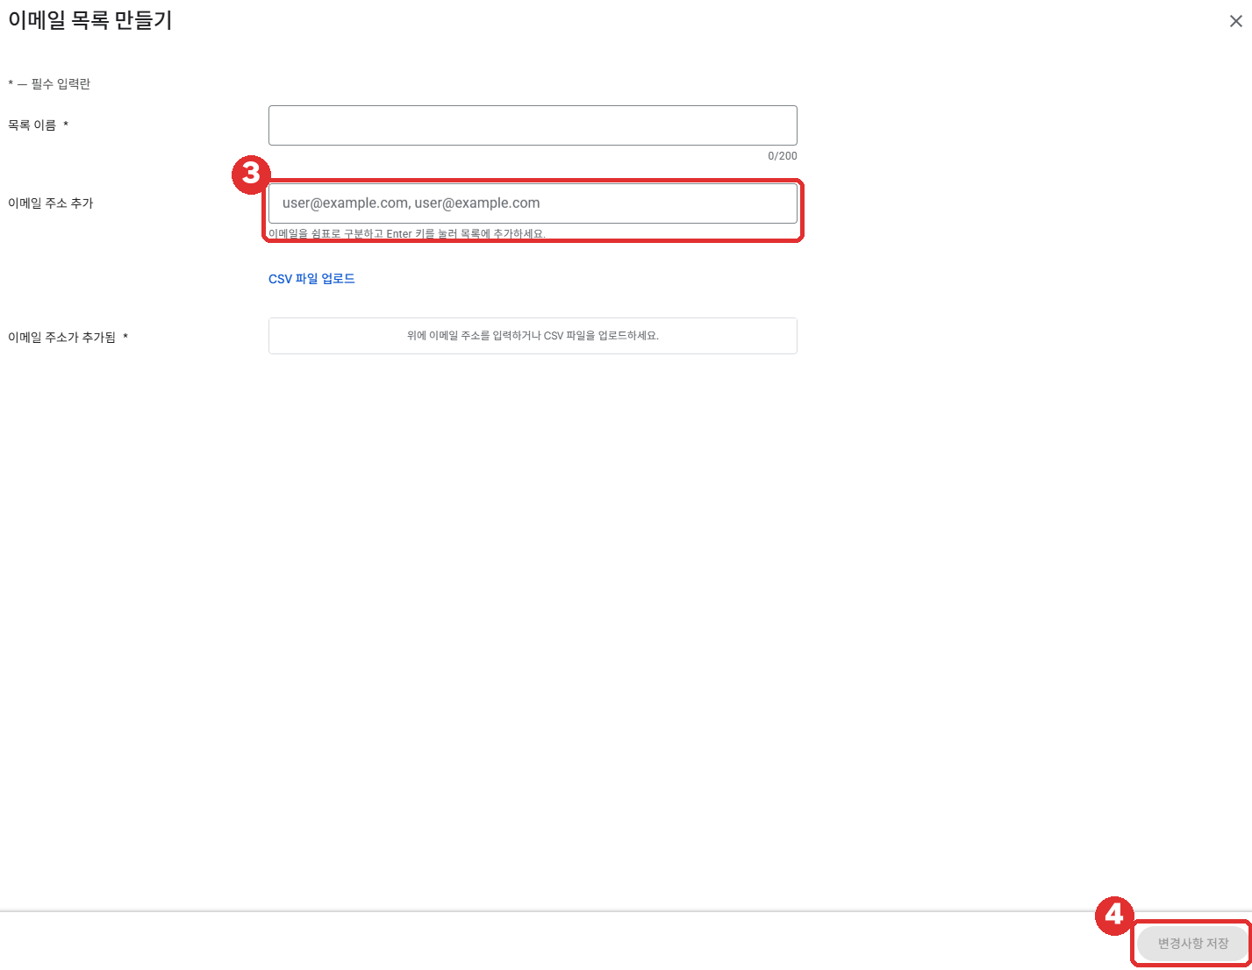
Task: Click the 이메일 주소가 추가됨 label
Action: point(61,338)
